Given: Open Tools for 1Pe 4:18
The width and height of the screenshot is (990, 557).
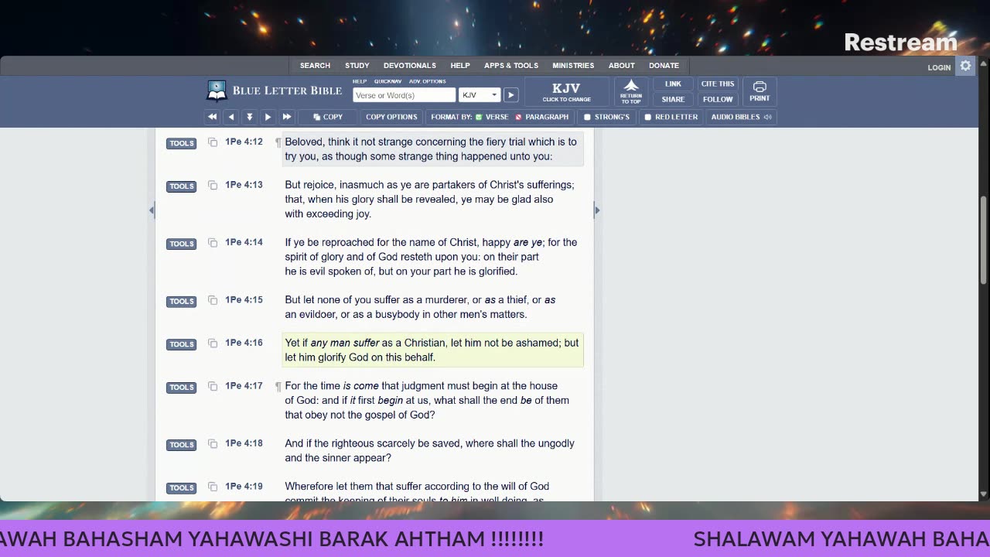Looking at the screenshot, I should (x=182, y=445).
